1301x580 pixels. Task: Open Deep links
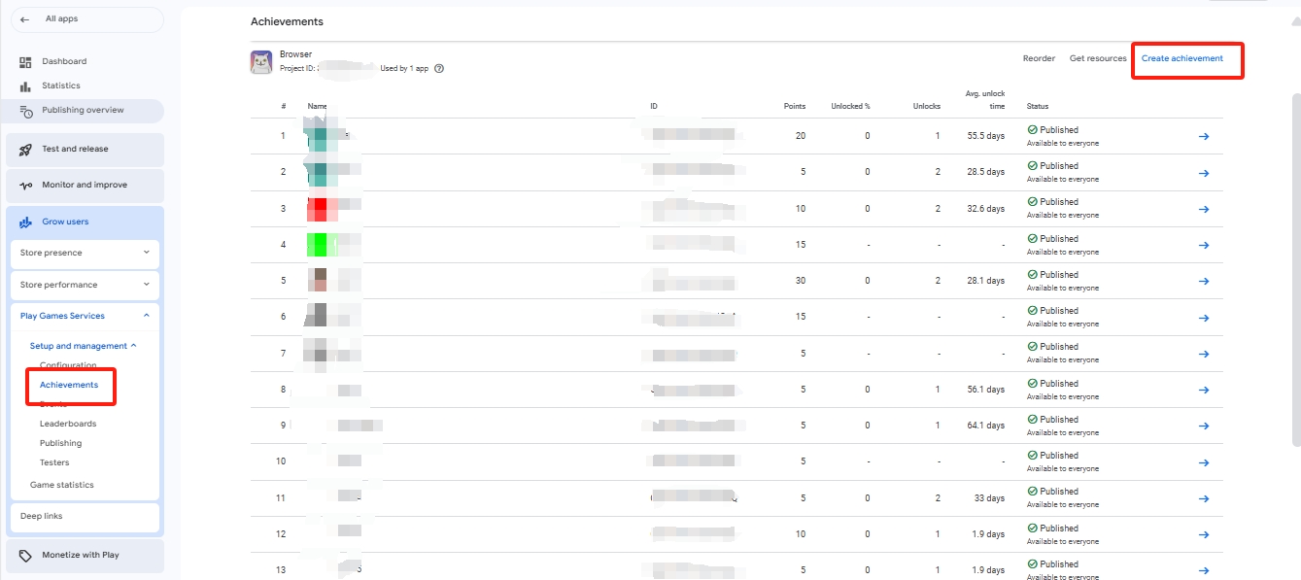point(83,517)
